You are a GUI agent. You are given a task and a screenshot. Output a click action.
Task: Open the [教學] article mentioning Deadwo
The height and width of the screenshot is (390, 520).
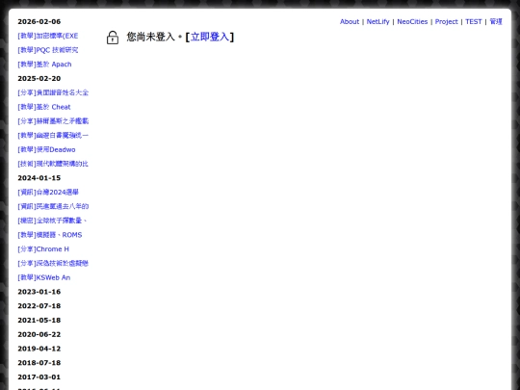pyautogui.click(x=46, y=149)
